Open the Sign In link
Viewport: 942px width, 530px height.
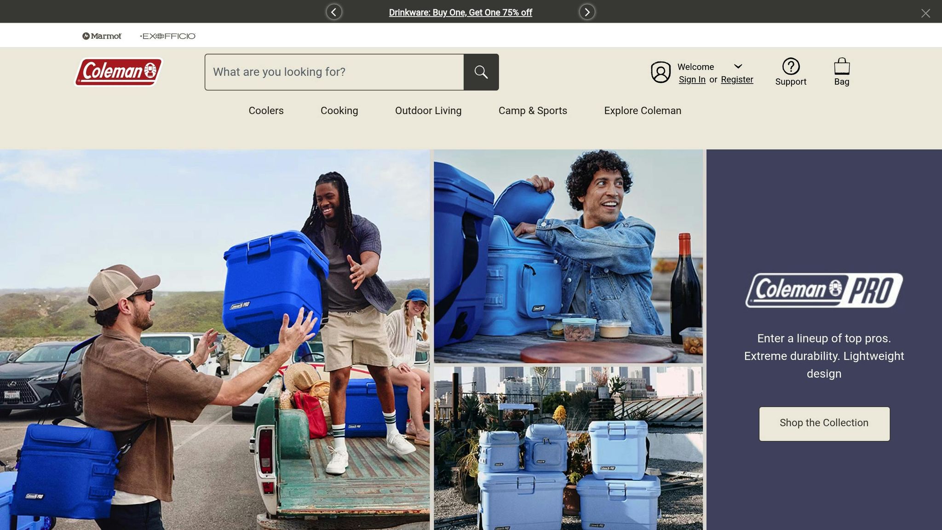point(692,80)
